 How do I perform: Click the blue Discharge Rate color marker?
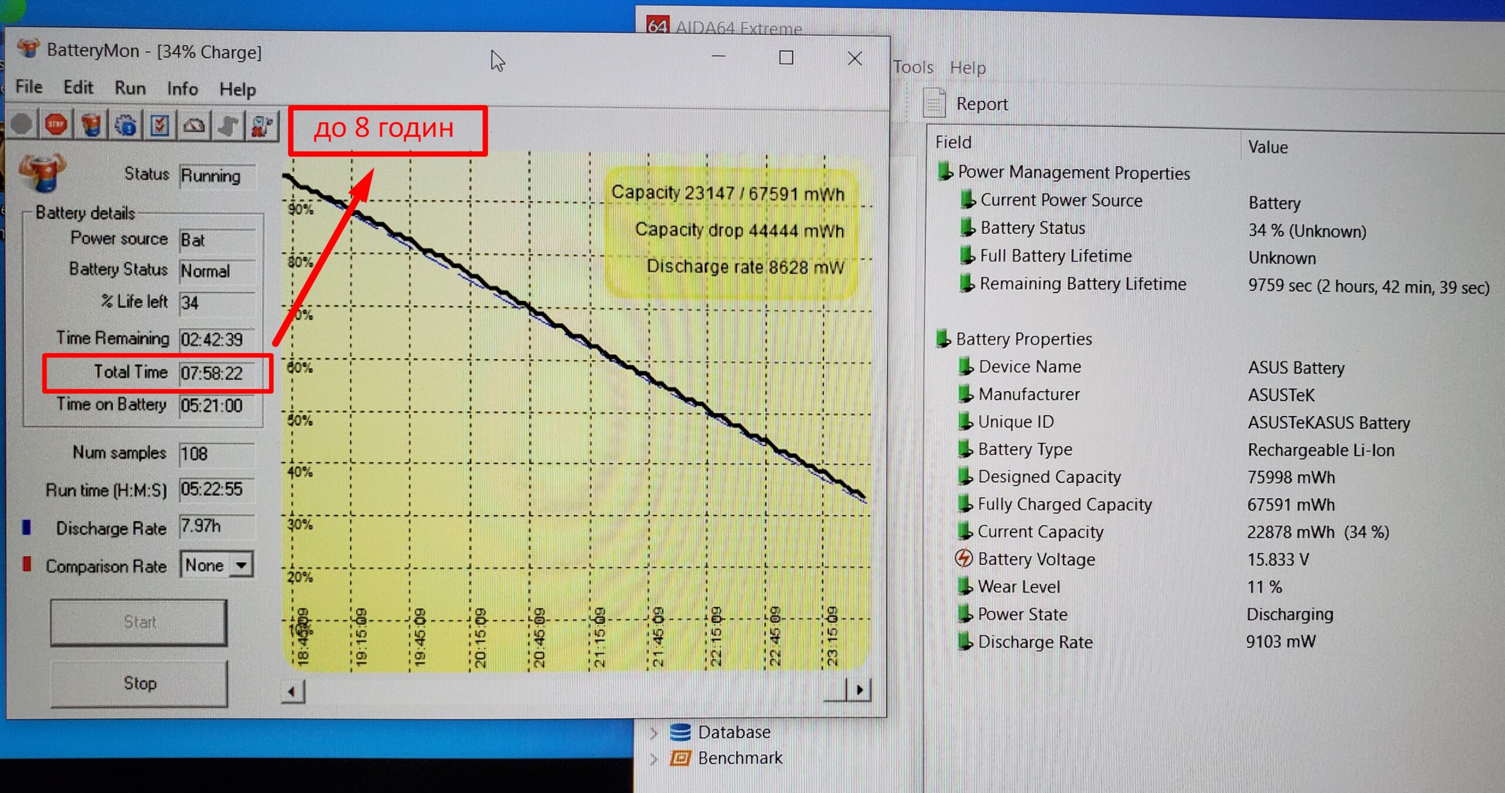click(x=26, y=527)
